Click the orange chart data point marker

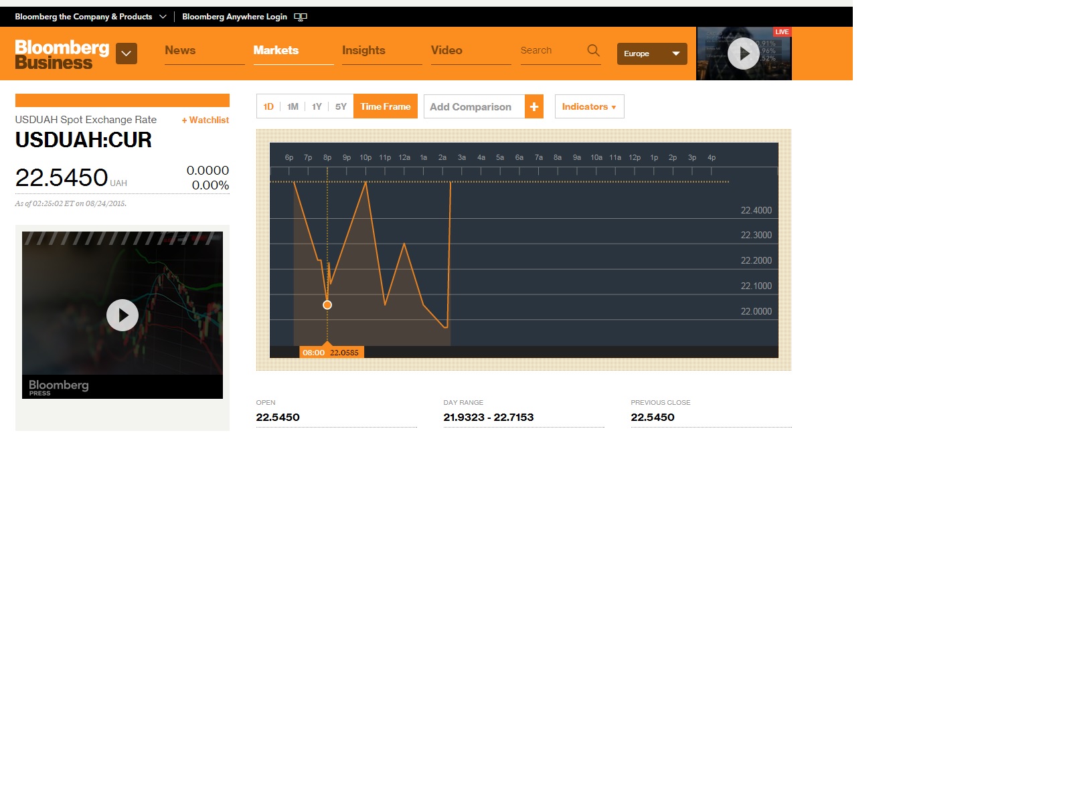[327, 305]
